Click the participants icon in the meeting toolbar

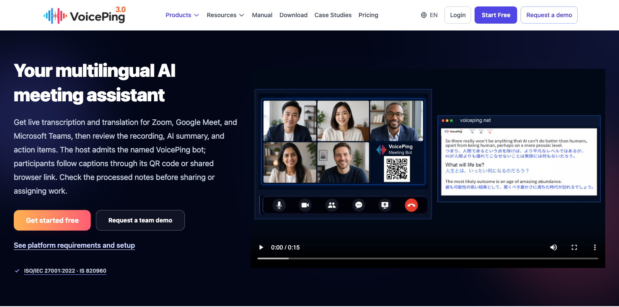[332, 205]
